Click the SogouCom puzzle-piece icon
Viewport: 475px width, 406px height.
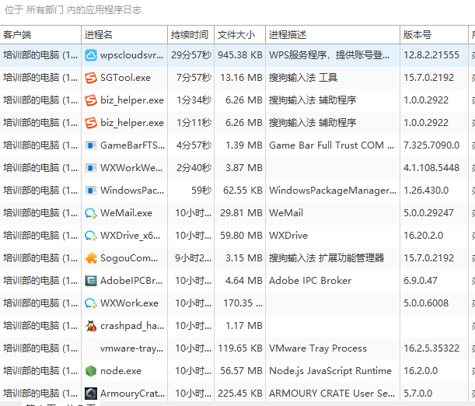click(x=91, y=258)
